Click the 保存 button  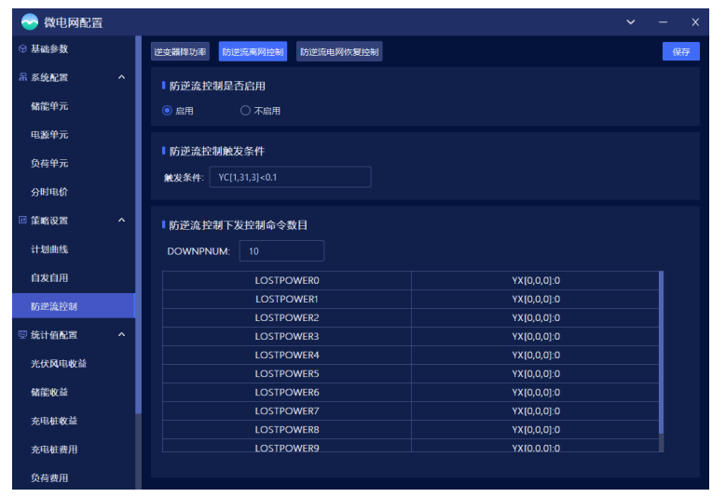[681, 52]
